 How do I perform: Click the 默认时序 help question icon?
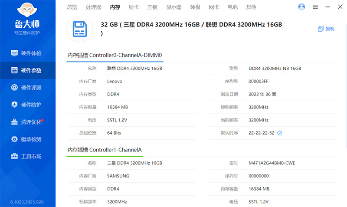pyautogui.click(x=280, y=133)
